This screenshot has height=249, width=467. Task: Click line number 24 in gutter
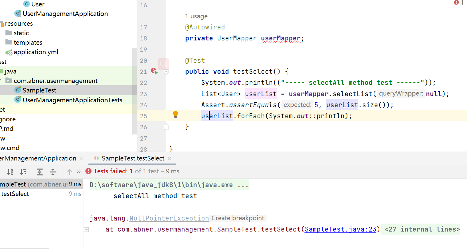click(x=144, y=105)
